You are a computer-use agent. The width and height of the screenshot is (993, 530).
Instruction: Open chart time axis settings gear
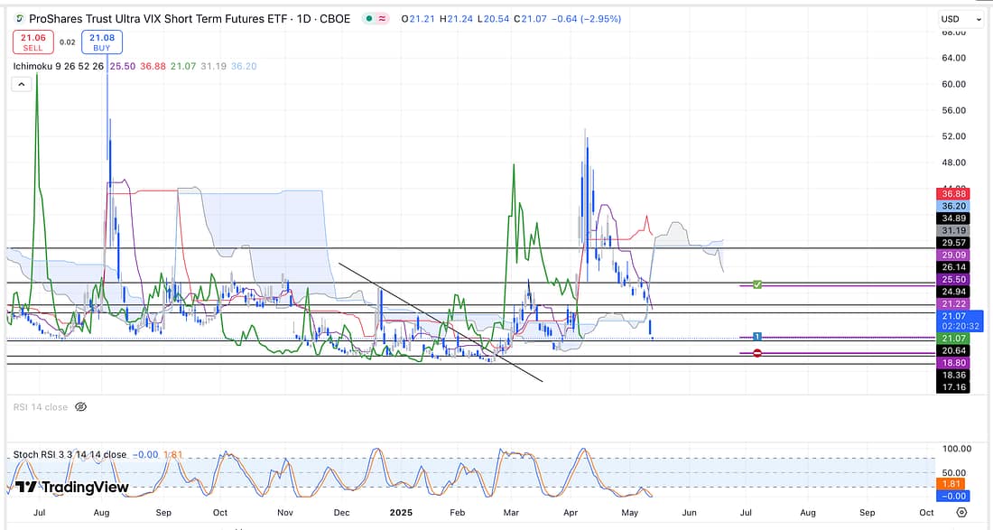point(961,512)
